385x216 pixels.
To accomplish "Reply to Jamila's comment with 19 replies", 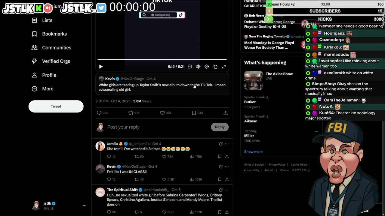I will (x=111, y=157).
